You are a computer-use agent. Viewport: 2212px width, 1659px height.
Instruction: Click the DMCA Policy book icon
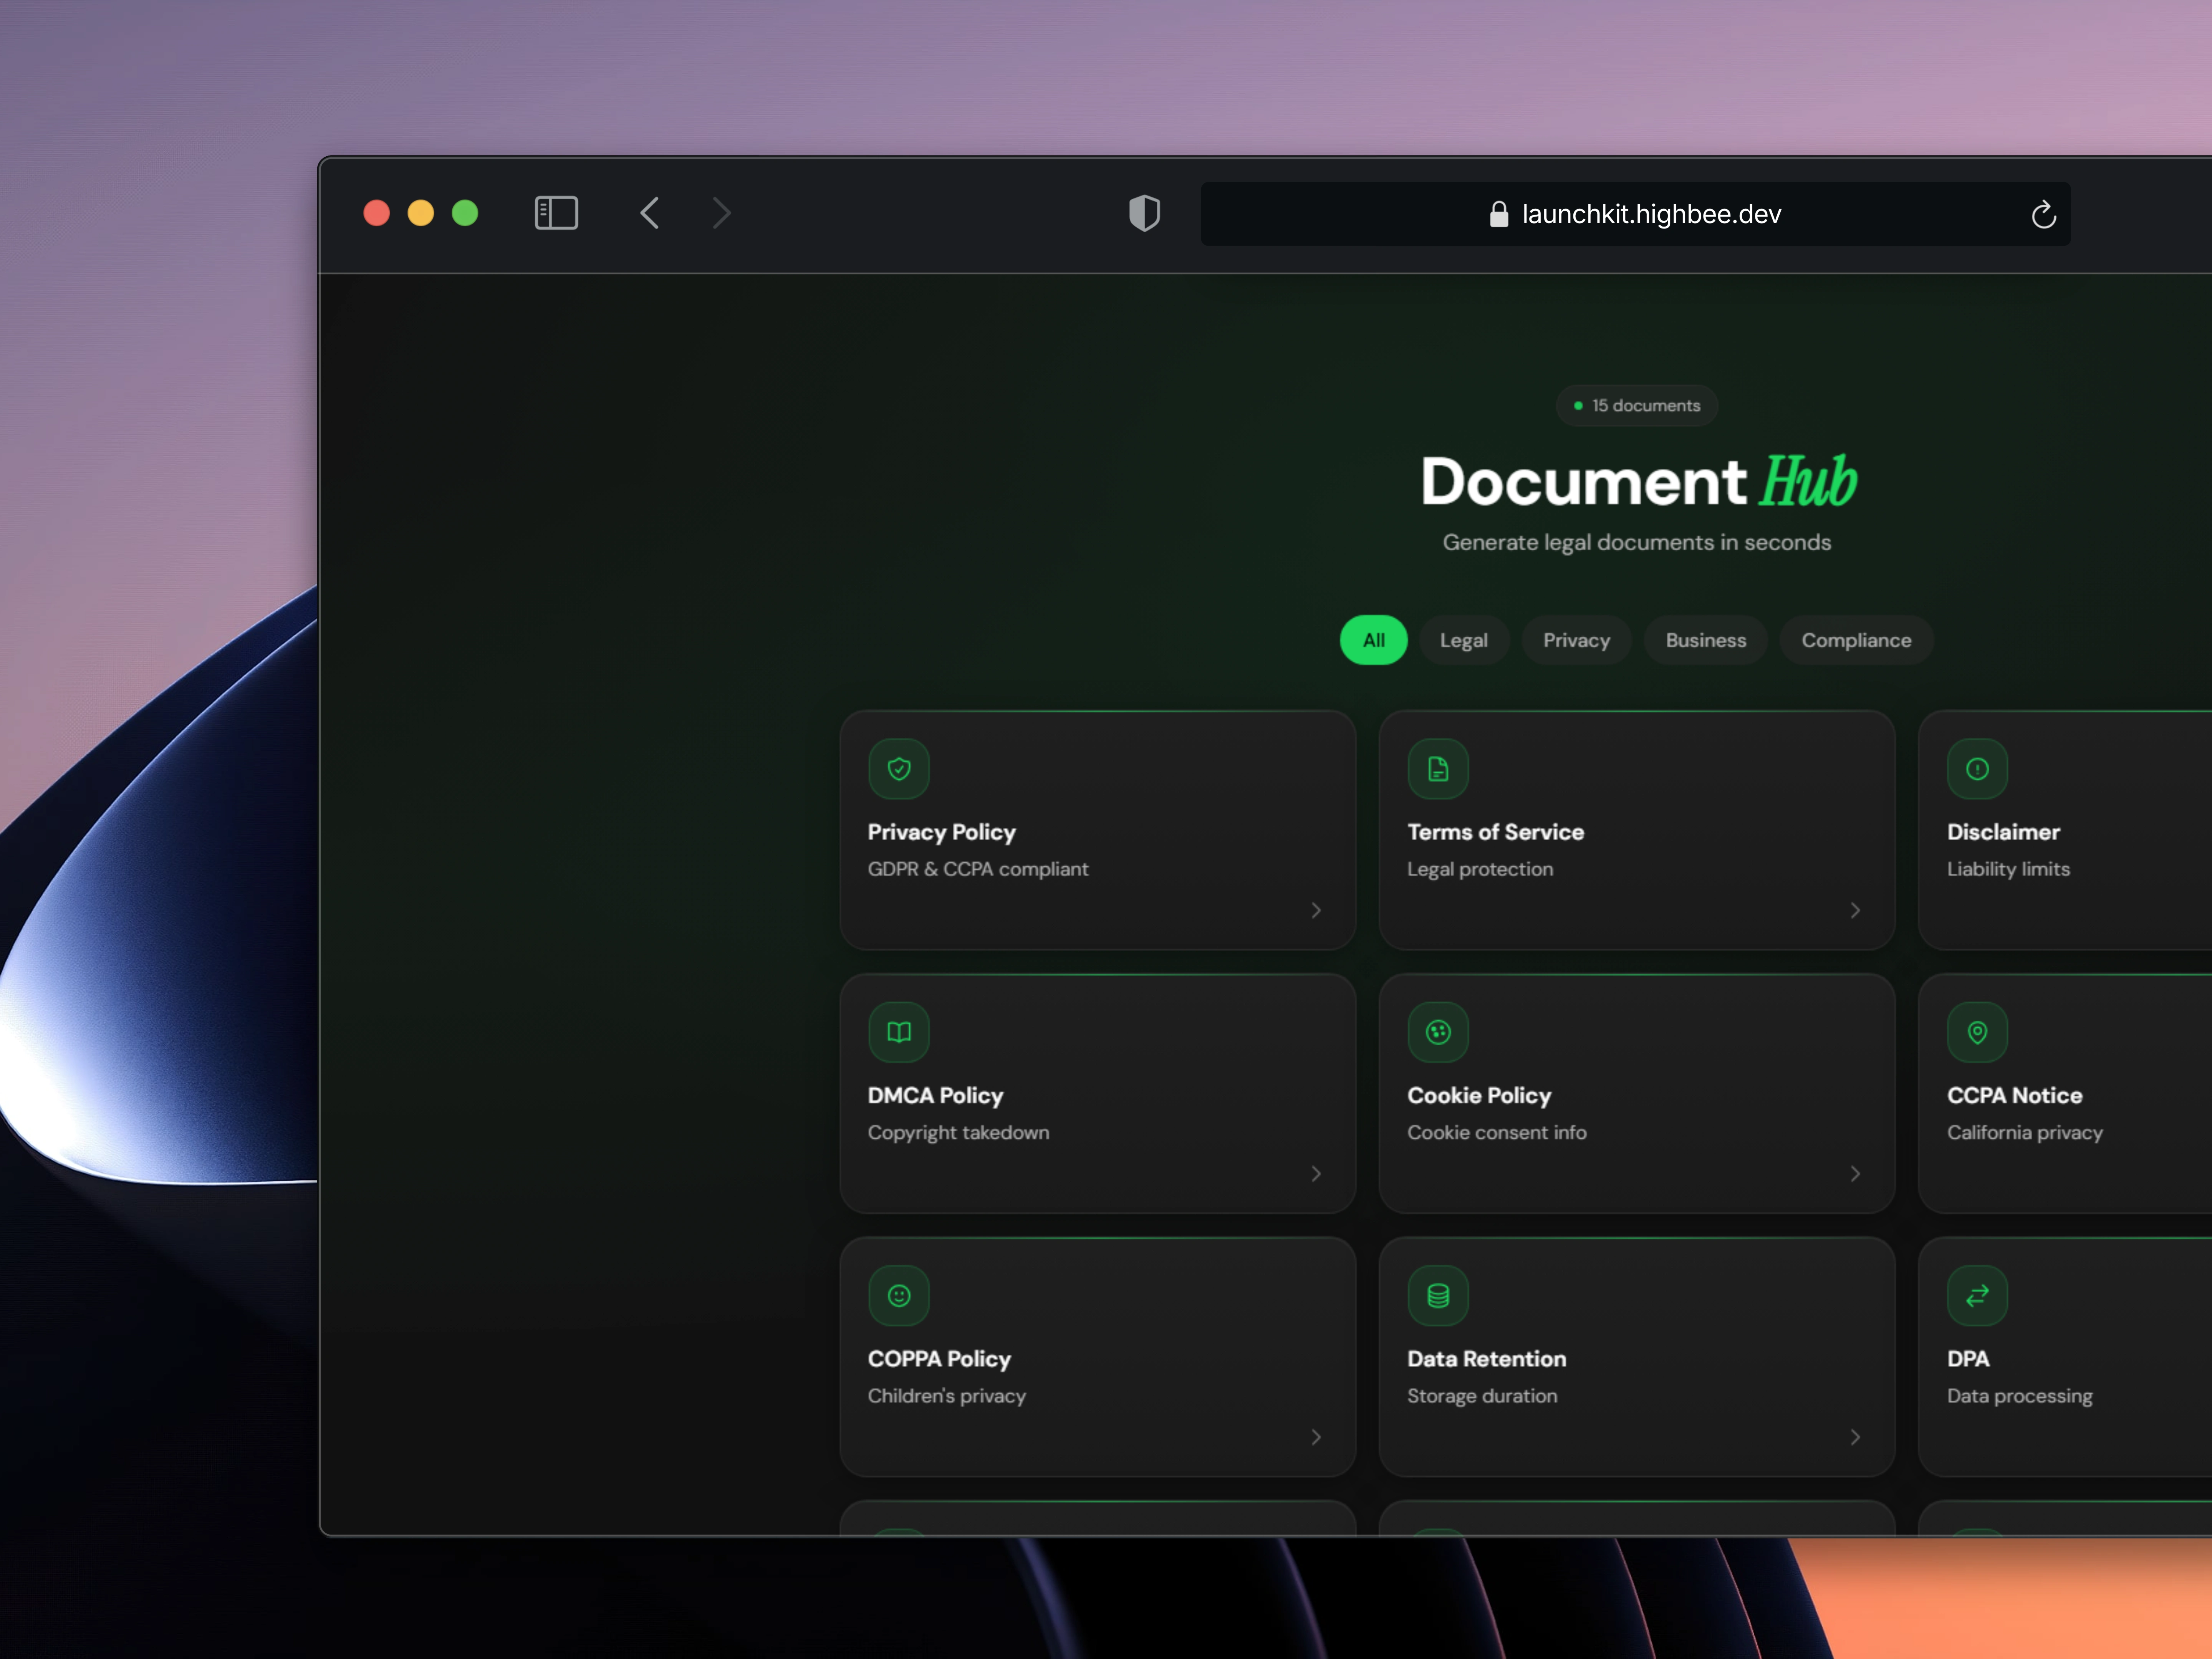point(898,1032)
